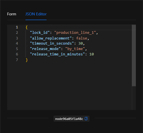Click the "timeout_in_seconds" key

(x=52, y=43)
